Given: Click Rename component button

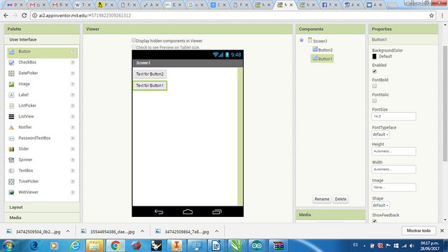Looking at the screenshot, I should click(322, 199).
